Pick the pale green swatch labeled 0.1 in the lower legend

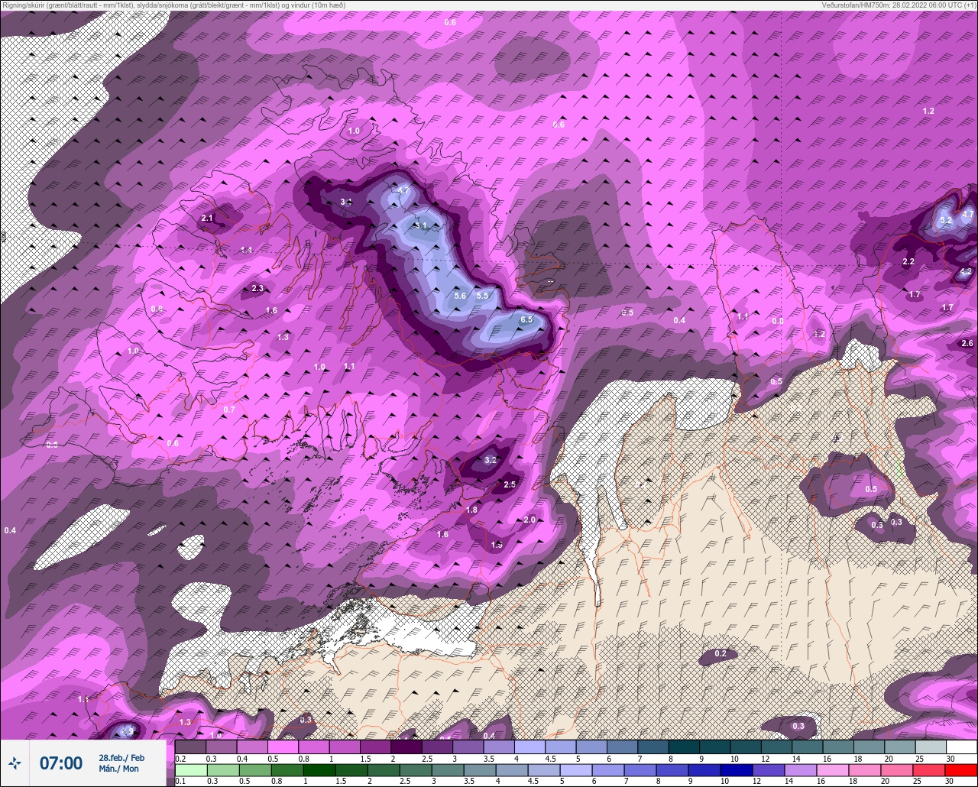191,769
